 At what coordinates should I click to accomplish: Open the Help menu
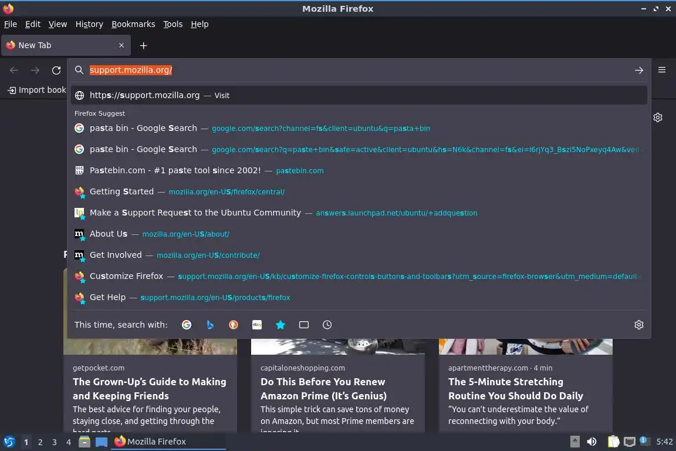[200, 24]
